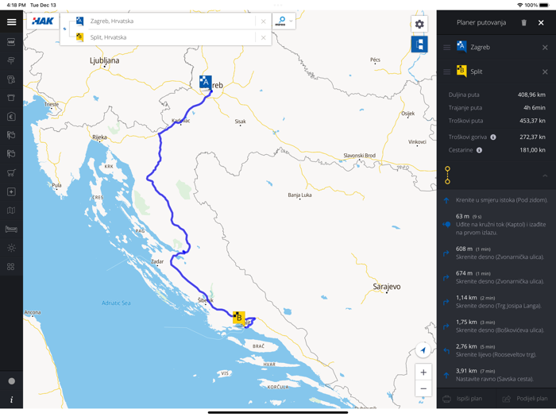The height and width of the screenshot is (417, 556).
Task: Select the bed accommodation sidebar icon
Action: click(x=11, y=230)
